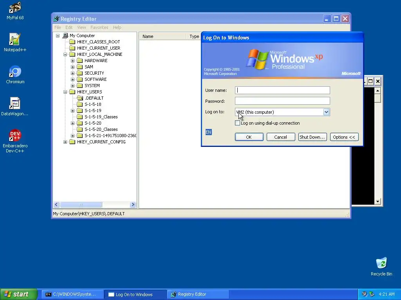Select the HARDWARE key folder icon
The height and width of the screenshot is (300, 401).
pos(80,61)
